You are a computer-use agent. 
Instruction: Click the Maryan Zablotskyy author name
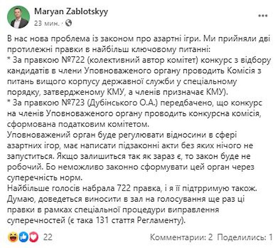click(71, 12)
